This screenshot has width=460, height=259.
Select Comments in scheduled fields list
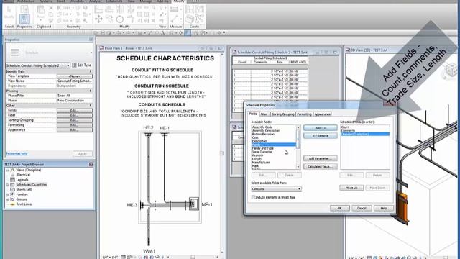click(348, 131)
